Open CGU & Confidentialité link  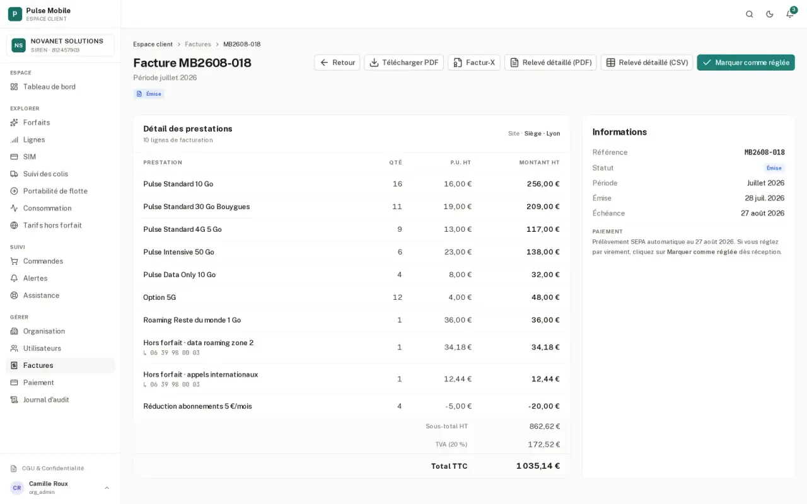click(53, 468)
